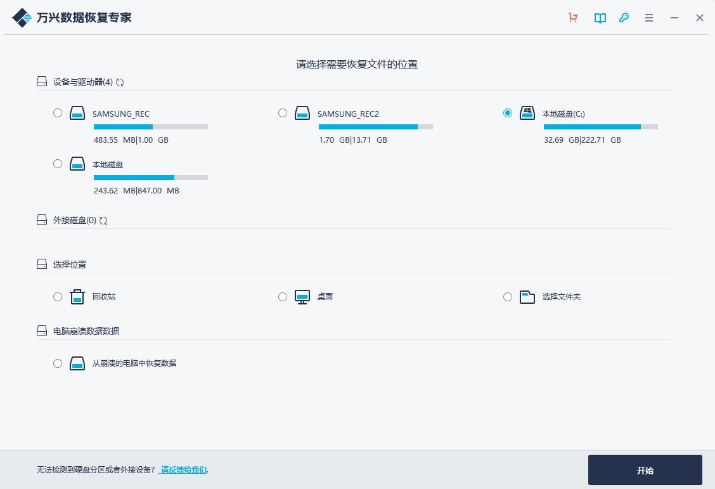The height and width of the screenshot is (489, 715).
Task: Refresh the 设备与驱动器 device list
Action: click(x=120, y=82)
